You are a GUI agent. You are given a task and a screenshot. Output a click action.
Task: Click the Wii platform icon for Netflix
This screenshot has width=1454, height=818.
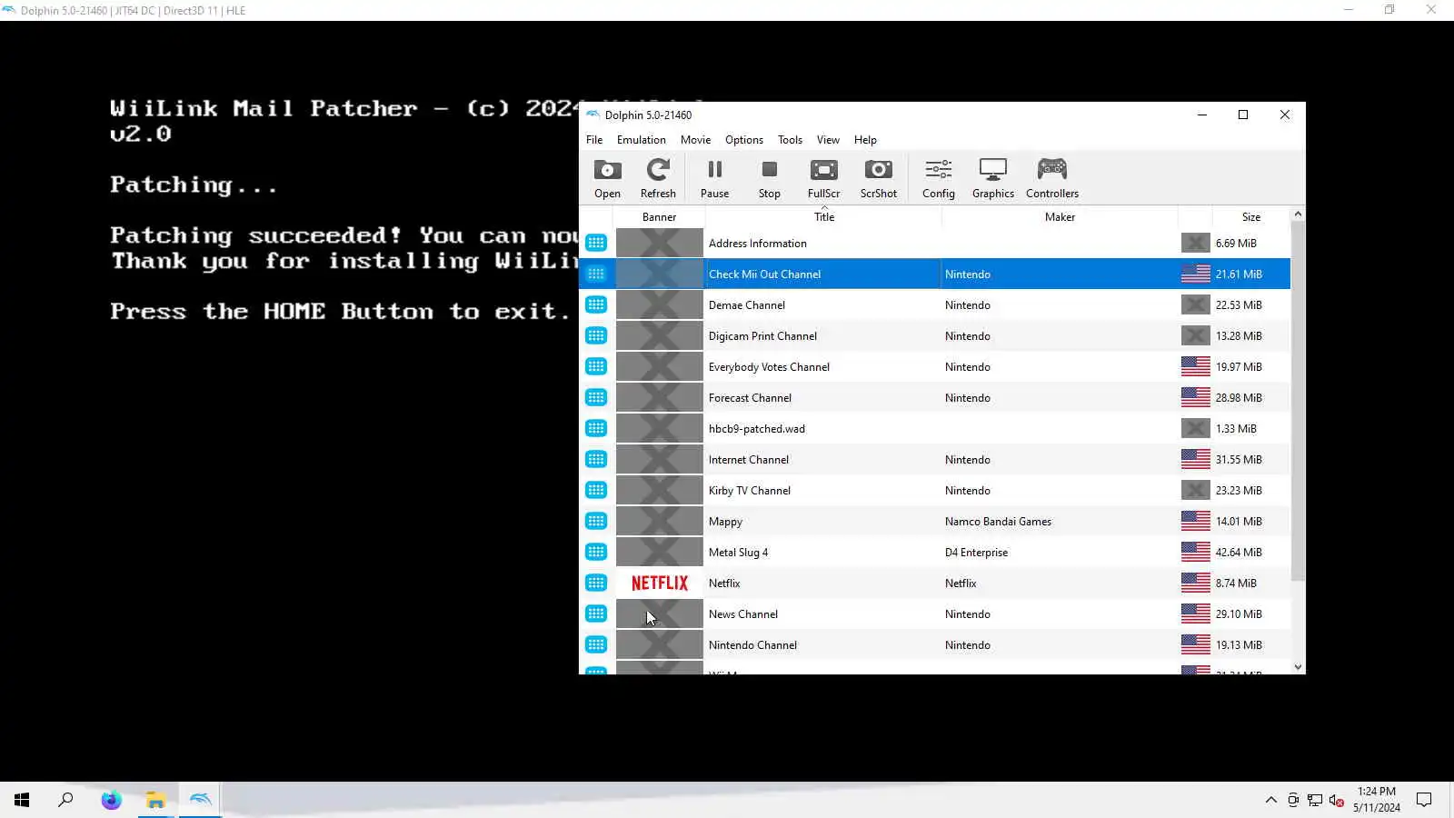[x=596, y=583]
